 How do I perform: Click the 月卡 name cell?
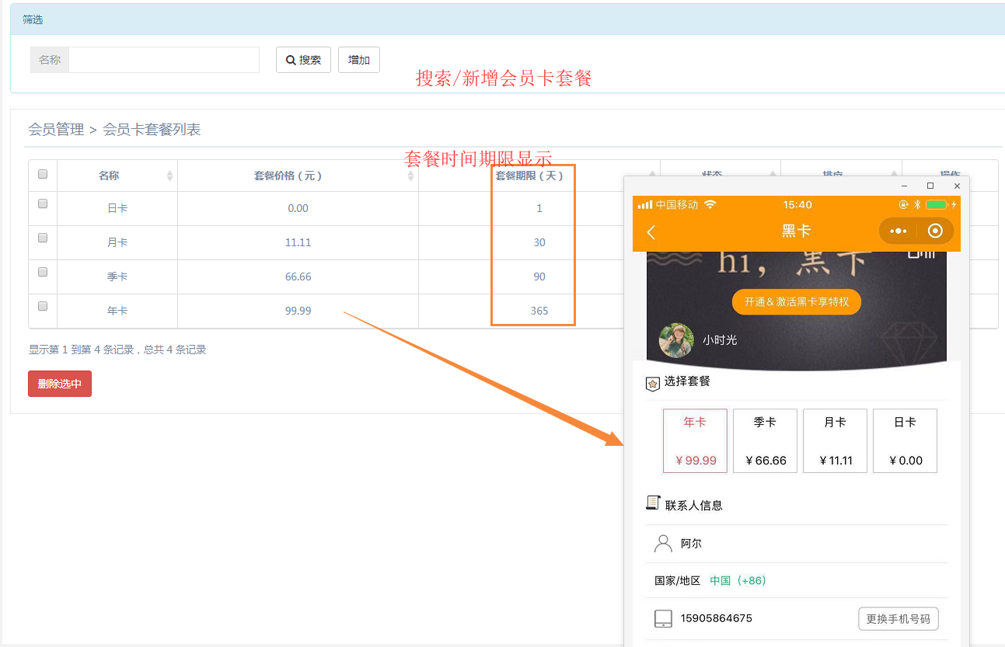[117, 242]
